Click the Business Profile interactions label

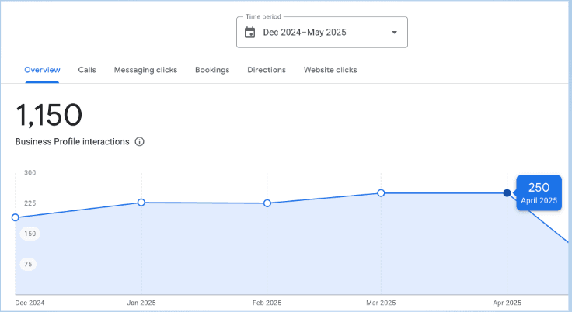72,141
